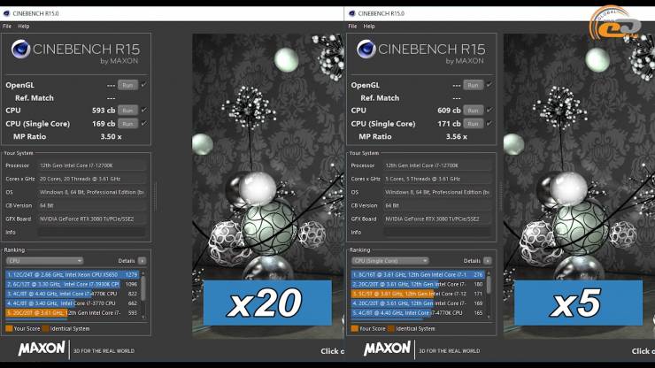The width and height of the screenshot is (655, 368).
Task: Click Info field in right window
Action: pos(437,233)
